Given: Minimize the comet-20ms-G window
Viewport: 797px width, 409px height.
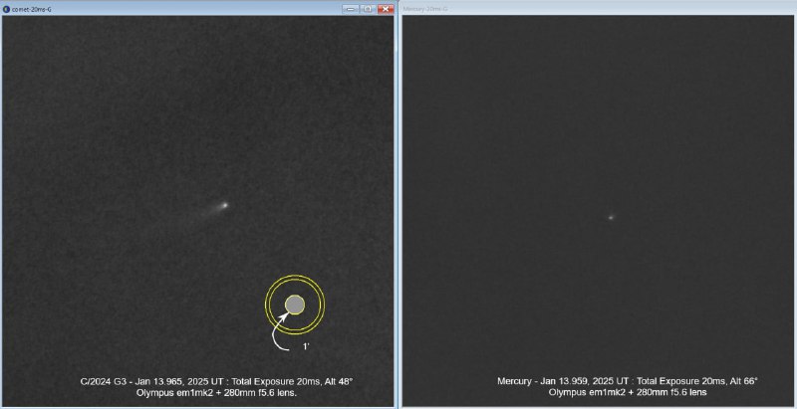Looking at the screenshot, I should [x=350, y=8].
